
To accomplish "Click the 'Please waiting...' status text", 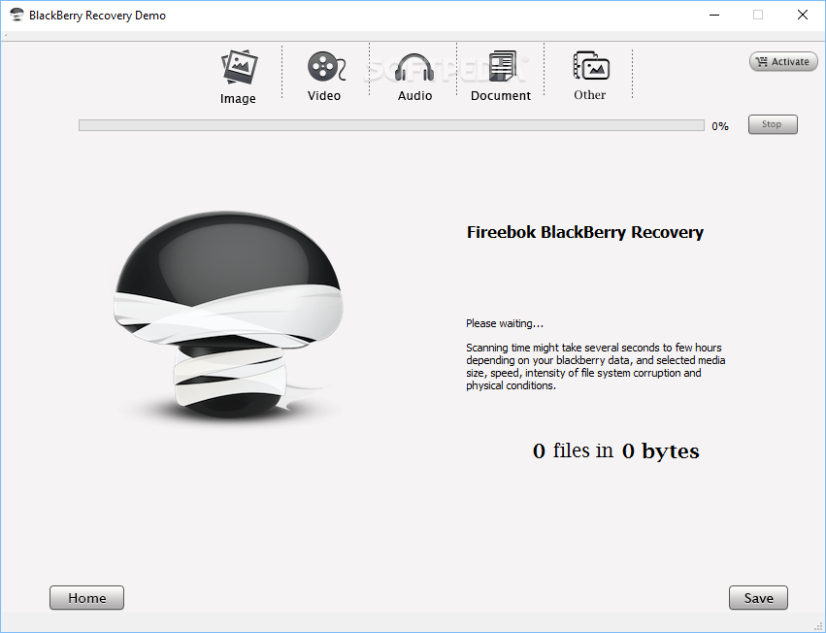I will [504, 323].
